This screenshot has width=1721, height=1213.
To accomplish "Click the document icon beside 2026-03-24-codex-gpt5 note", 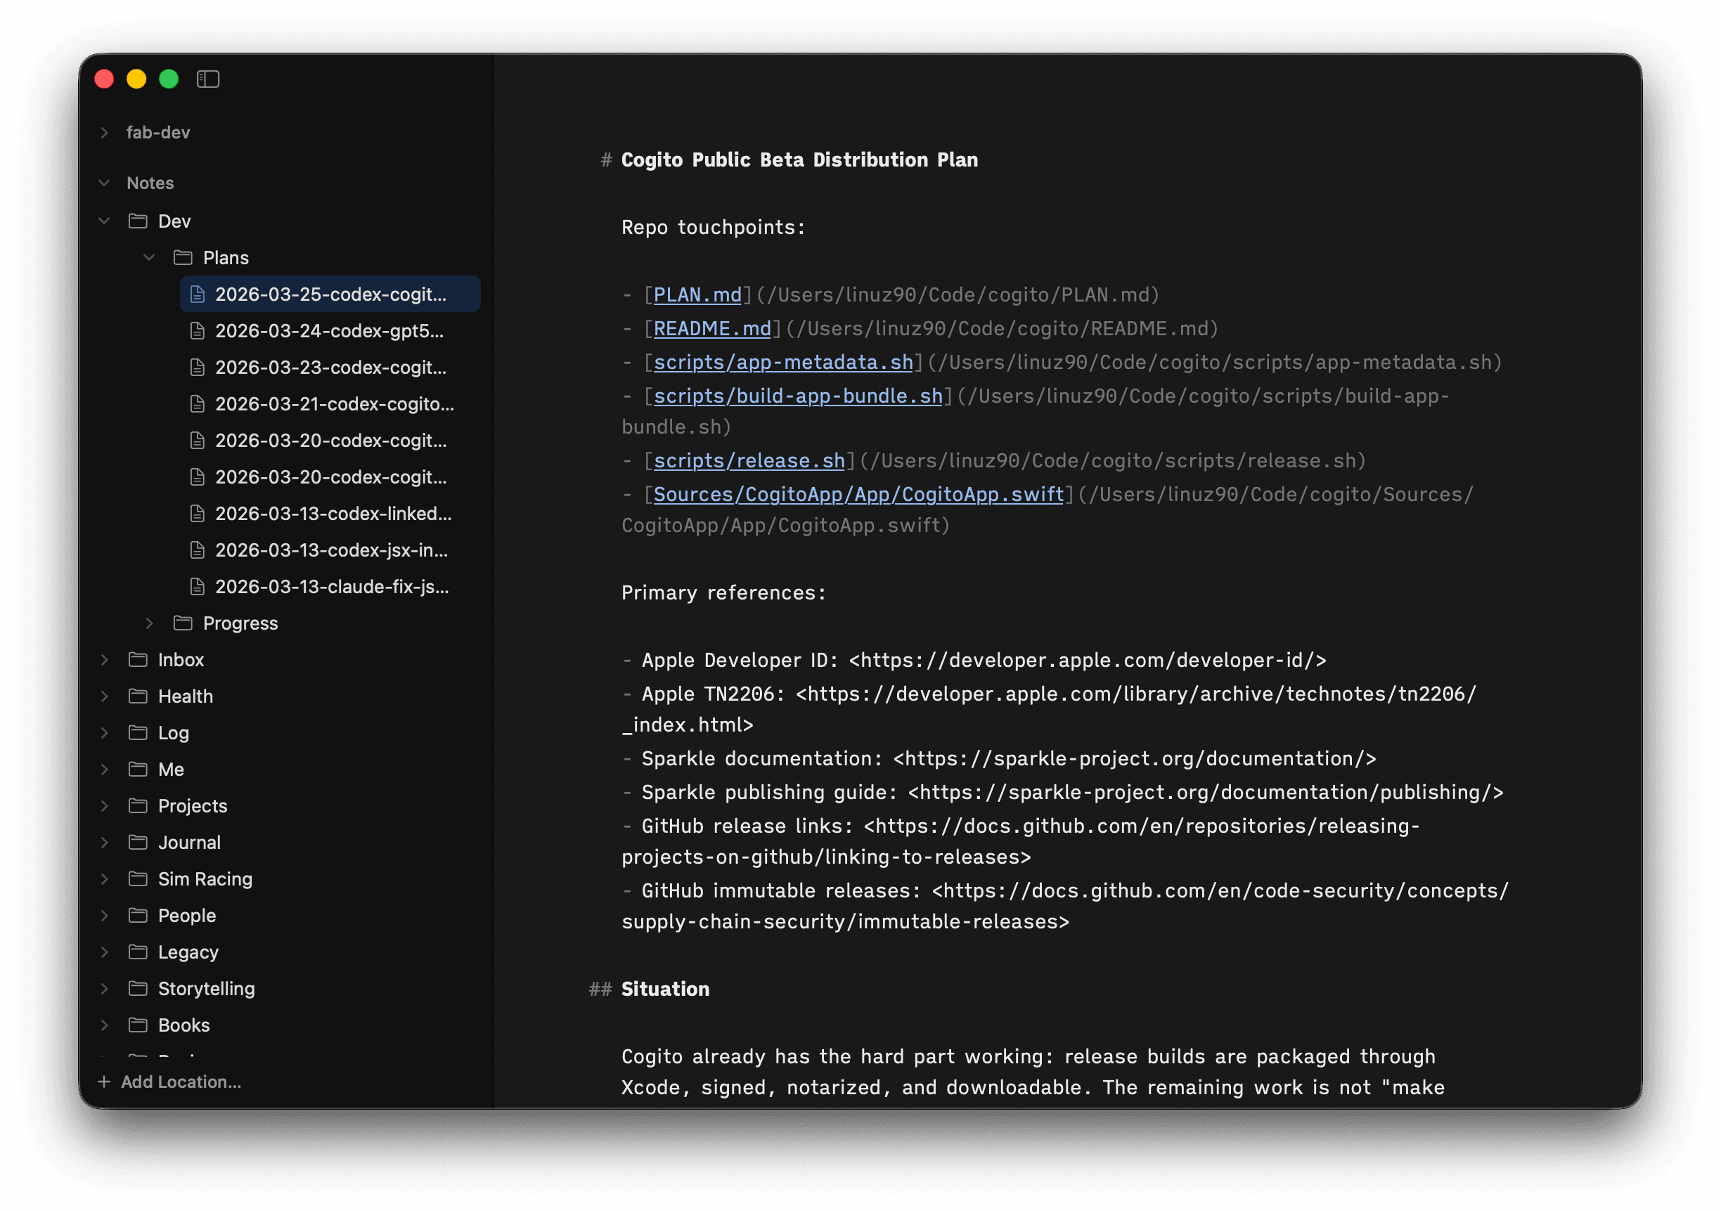I will click(x=197, y=330).
